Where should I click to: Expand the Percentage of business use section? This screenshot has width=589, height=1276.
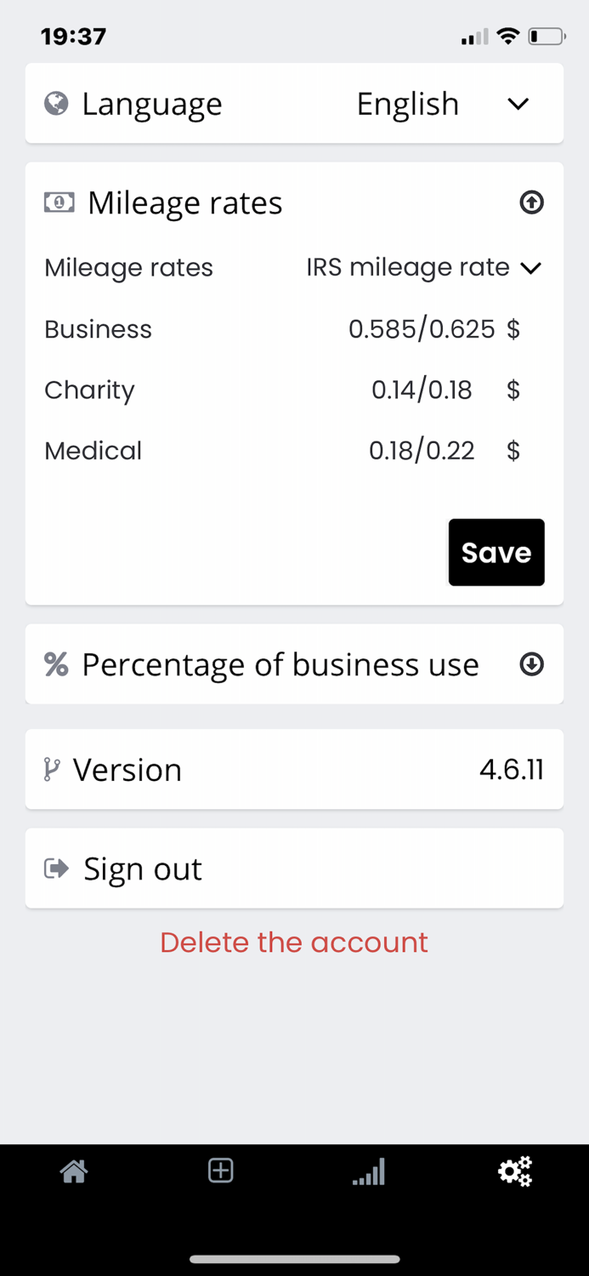pos(531,664)
